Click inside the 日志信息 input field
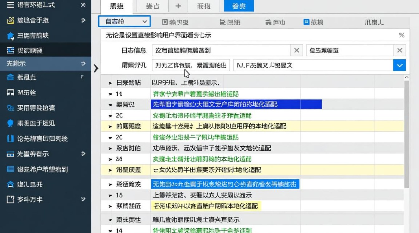 [x=218, y=50]
